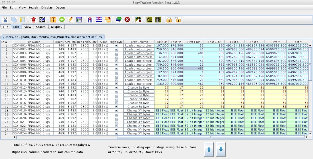Click the green plus add icon
Screen dimensions: 313x159
tap(62, 20)
